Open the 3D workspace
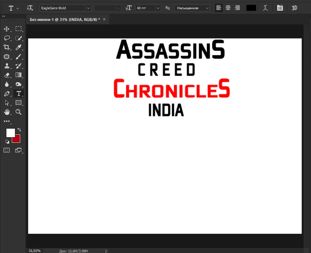The image size is (311, 253). (294, 7)
